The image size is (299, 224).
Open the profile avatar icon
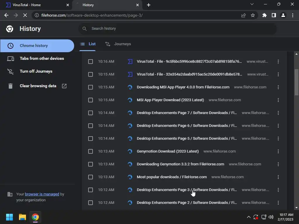[x=283, y=15]
